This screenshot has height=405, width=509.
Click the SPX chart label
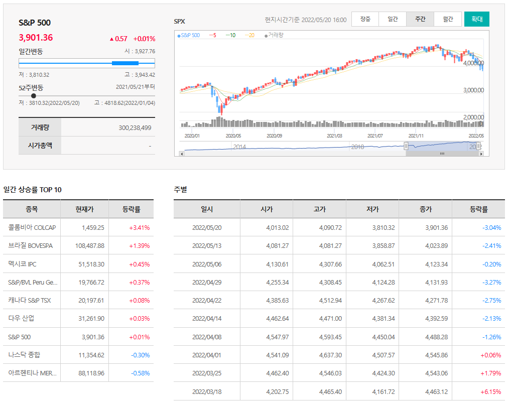click(180, 22)
